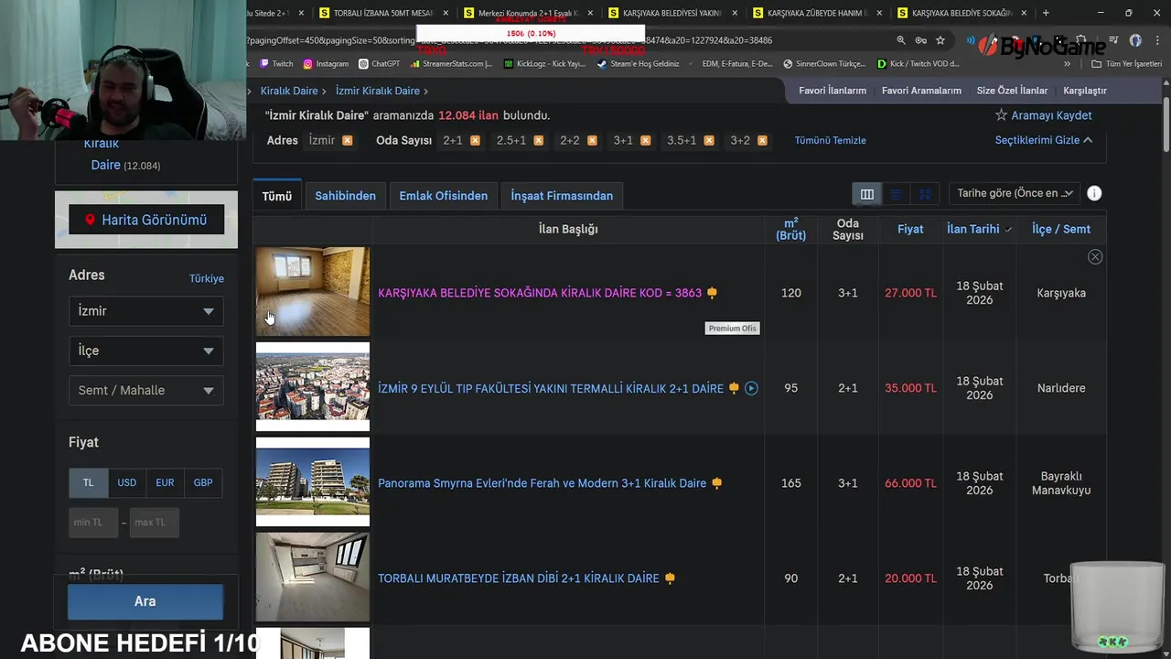Click the star icon of Aramayı Kaydet
1171x659 pixels.
pos(1001,115)
